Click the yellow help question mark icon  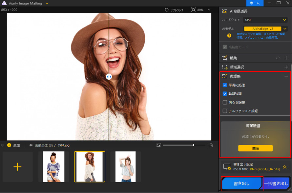point(229,35)
